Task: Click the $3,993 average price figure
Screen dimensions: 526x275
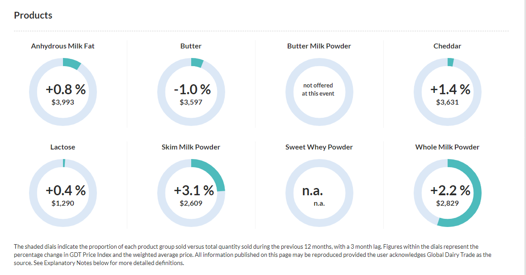Action: point(63,102)
